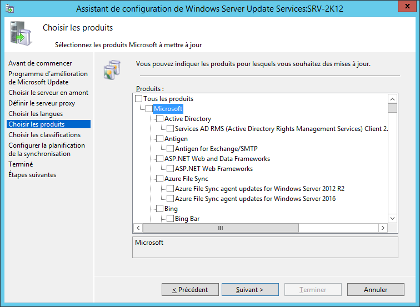Check Antigen for Exchange/SMTP checkbox
Viewport: 420px width, 307px height.
(x=171, y=149)
